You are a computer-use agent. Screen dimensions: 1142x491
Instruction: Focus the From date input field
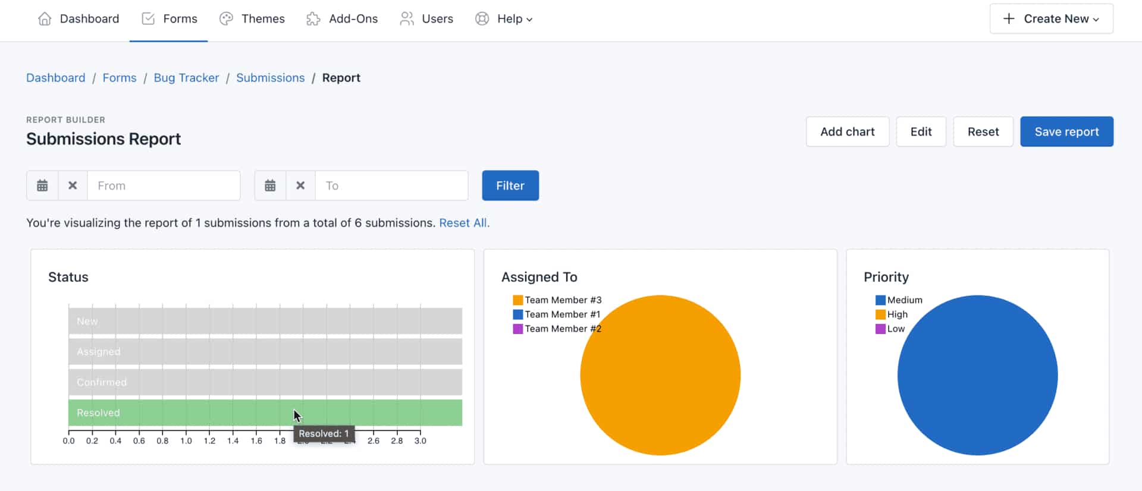click(x=164, y=185)
